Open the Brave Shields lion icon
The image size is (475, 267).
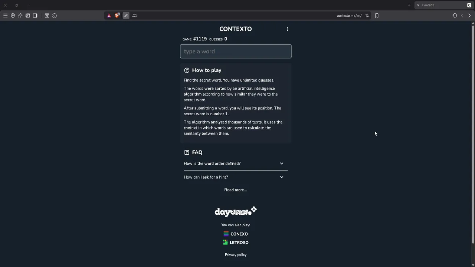[117, 16]
